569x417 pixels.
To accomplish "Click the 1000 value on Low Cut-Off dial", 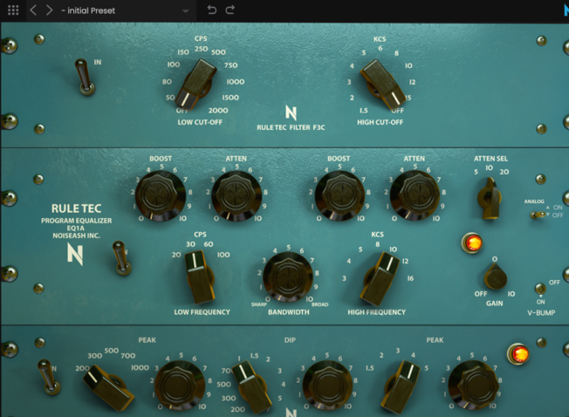I will pyautogui.click(x=236, y=82).
